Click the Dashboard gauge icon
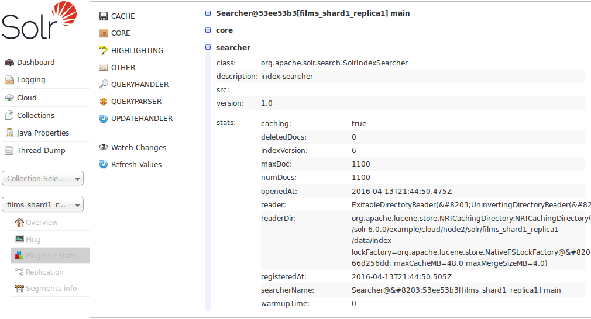The height and width of the screenshot is (319, 591). pyautogui.click(x=9, y=63)
